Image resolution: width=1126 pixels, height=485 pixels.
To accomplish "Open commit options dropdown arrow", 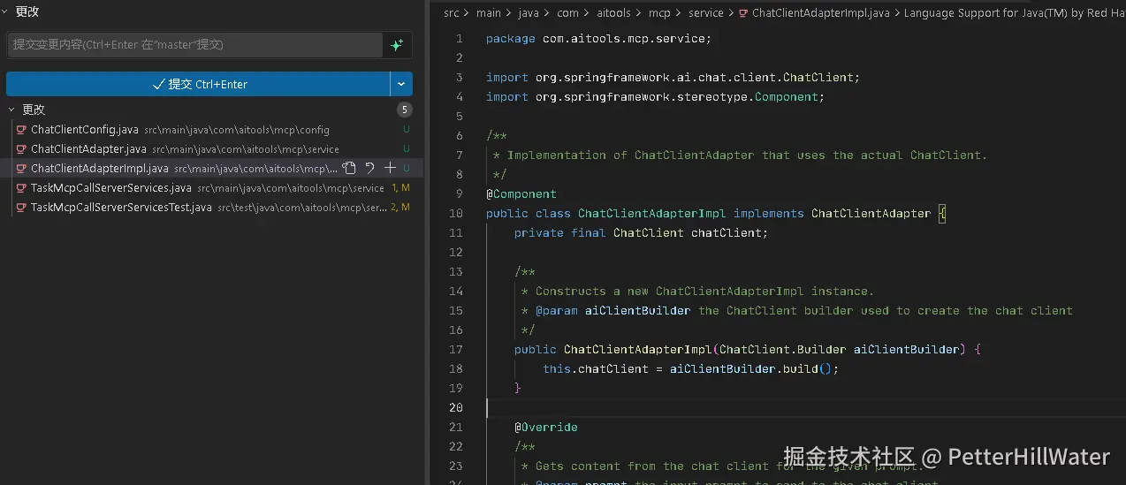I will [x=401, y=84].
